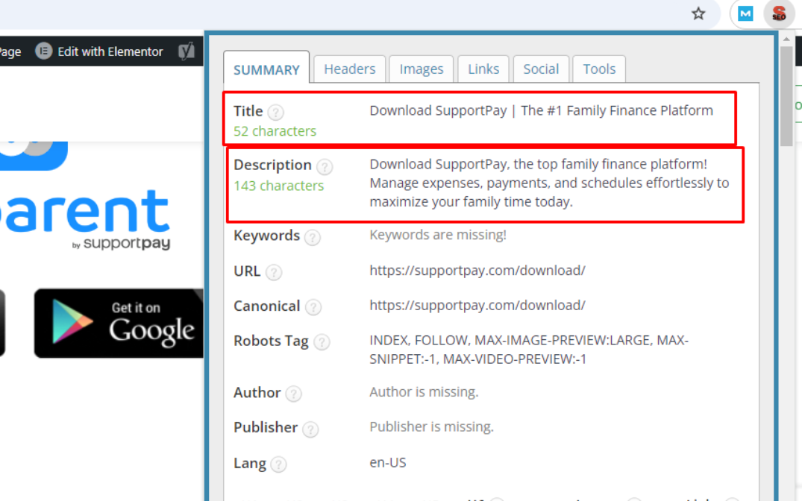Click the help icon next to Publisher
Screen dimensions: 802x501
pyautogui.click(x=310, y=429)
